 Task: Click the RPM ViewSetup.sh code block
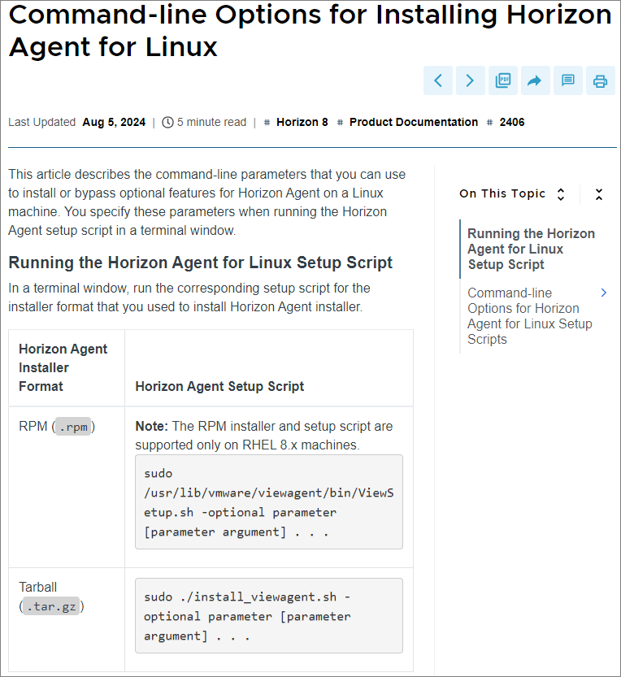pos(268,501)
